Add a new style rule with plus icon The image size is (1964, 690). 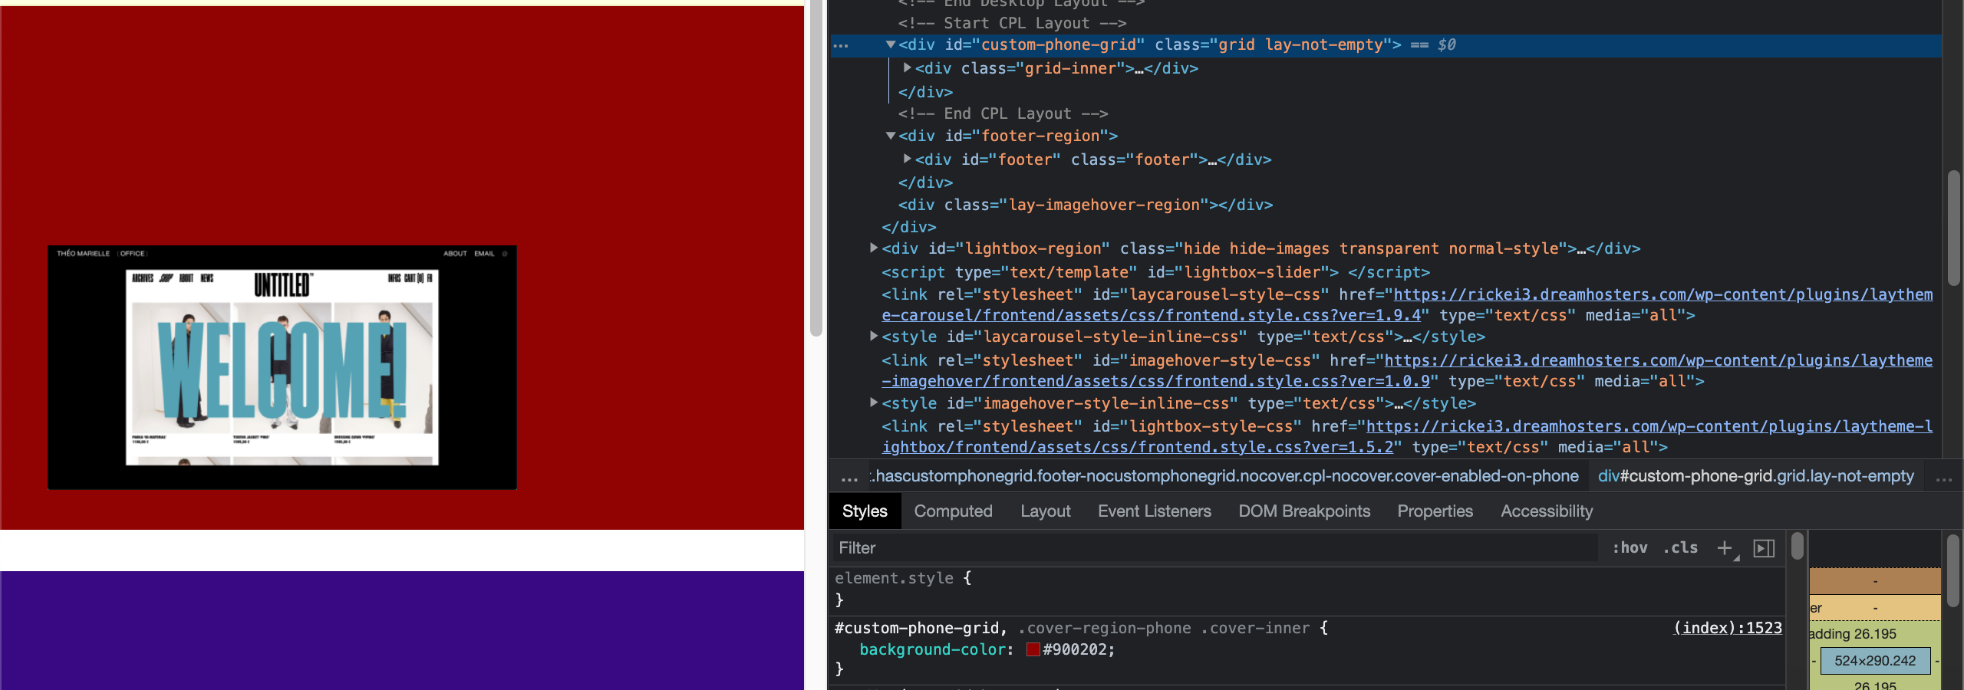[x=1725, y=547]
